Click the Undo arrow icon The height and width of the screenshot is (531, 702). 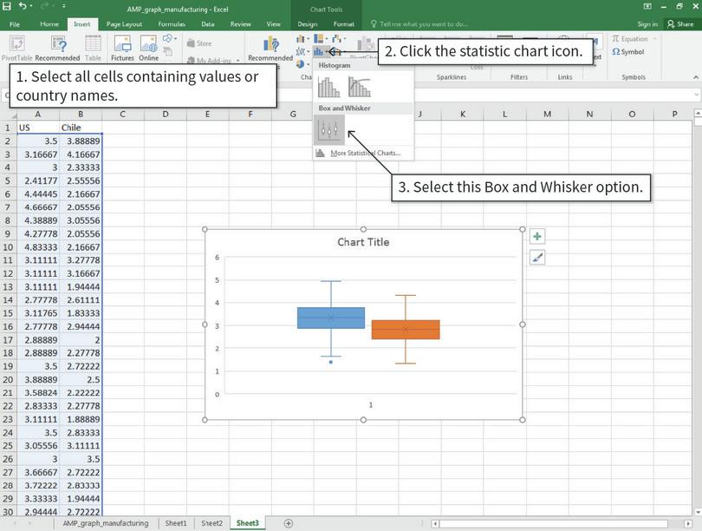(x=23, y=6)
